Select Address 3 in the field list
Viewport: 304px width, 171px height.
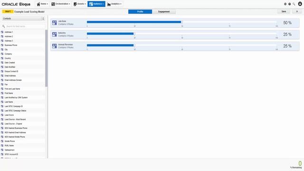point(23,41)
